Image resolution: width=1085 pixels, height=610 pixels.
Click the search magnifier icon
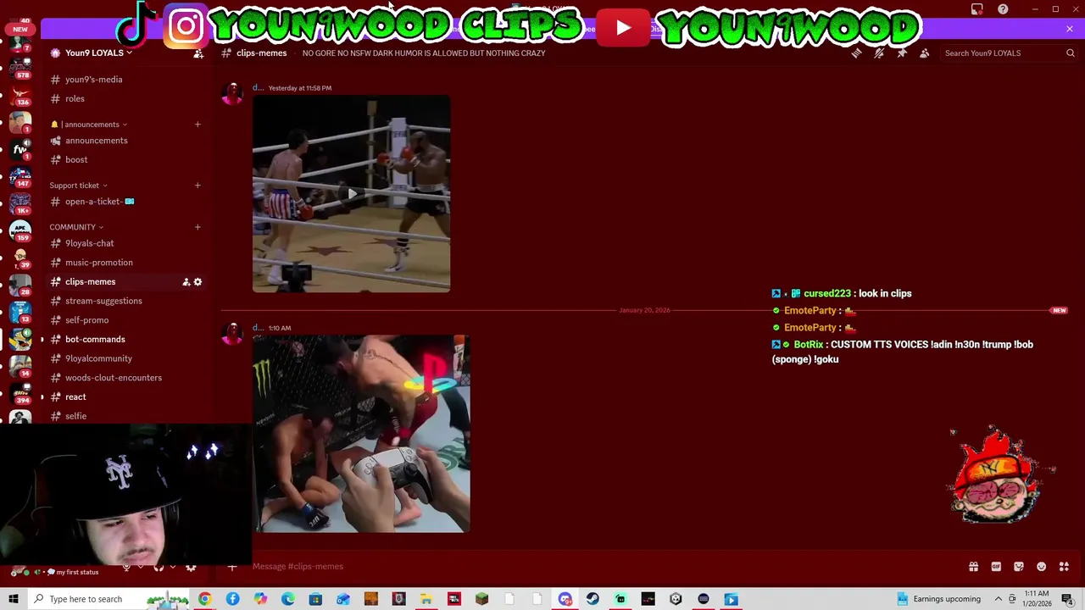pos(1070,53)
